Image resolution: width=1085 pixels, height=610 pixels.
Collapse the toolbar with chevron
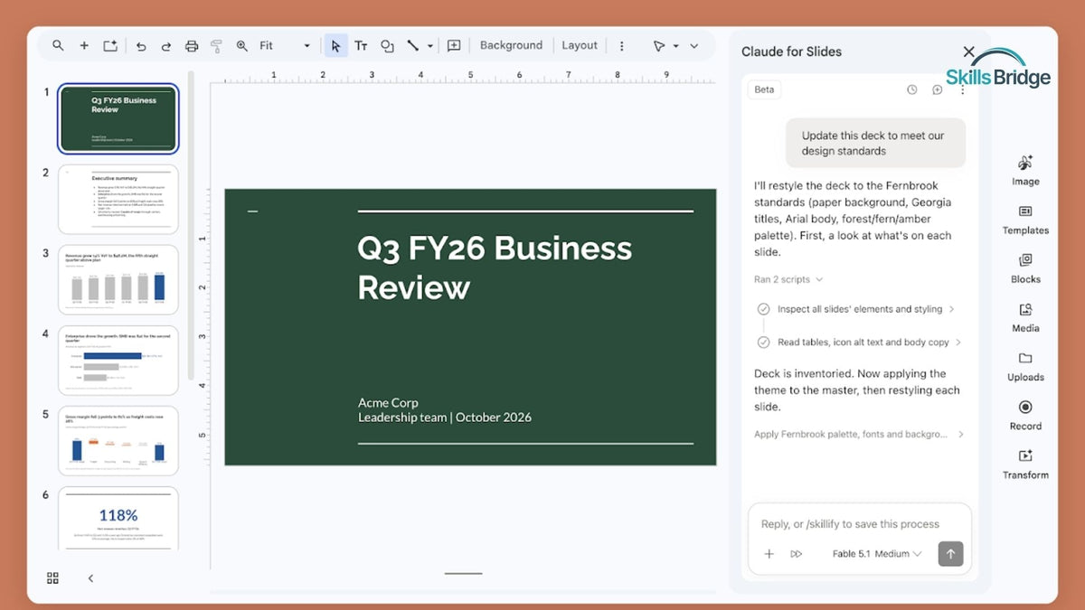click(x=694, y=45)
